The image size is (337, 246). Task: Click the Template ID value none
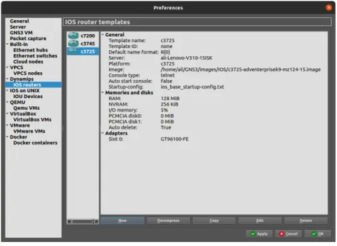tap(166, 46)
